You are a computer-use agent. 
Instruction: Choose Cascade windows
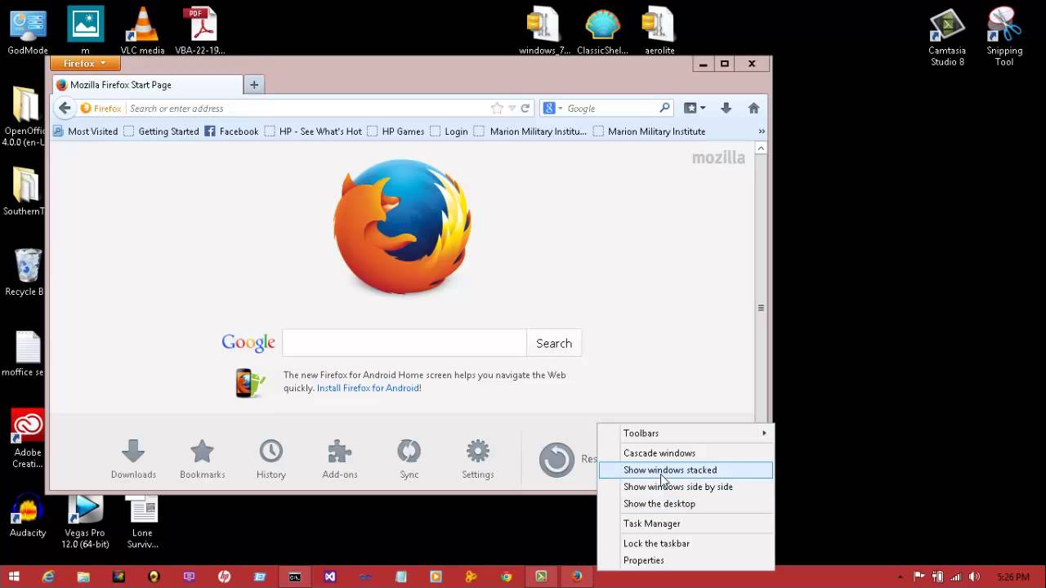(x=686, y=453)
